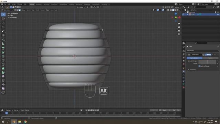Screen dimensions: 220x124
Task: Open the Playback dropdown in timeline
Action: pos(9,110)
